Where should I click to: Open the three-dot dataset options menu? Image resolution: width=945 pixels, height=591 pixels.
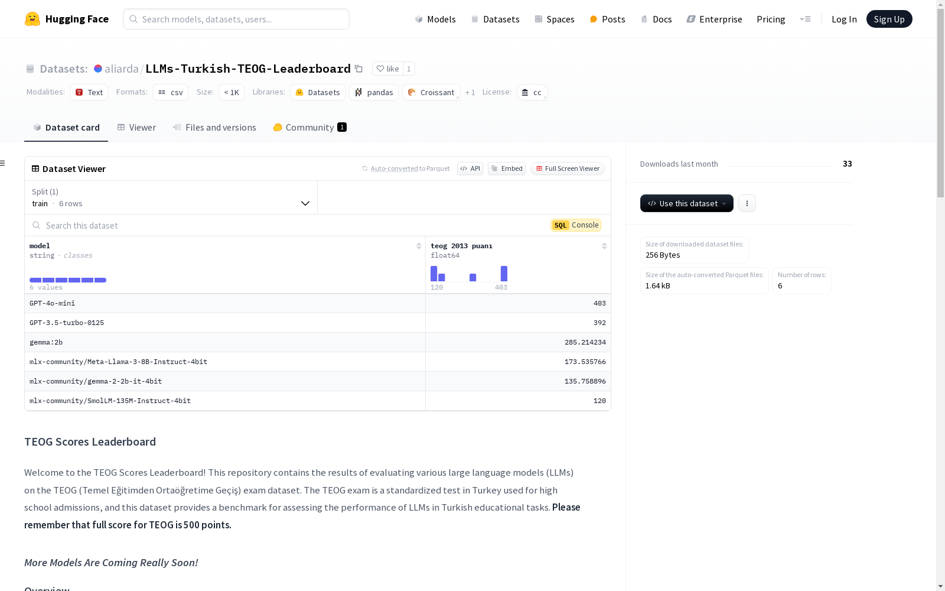pyautogui.click(x=747, y=203)
